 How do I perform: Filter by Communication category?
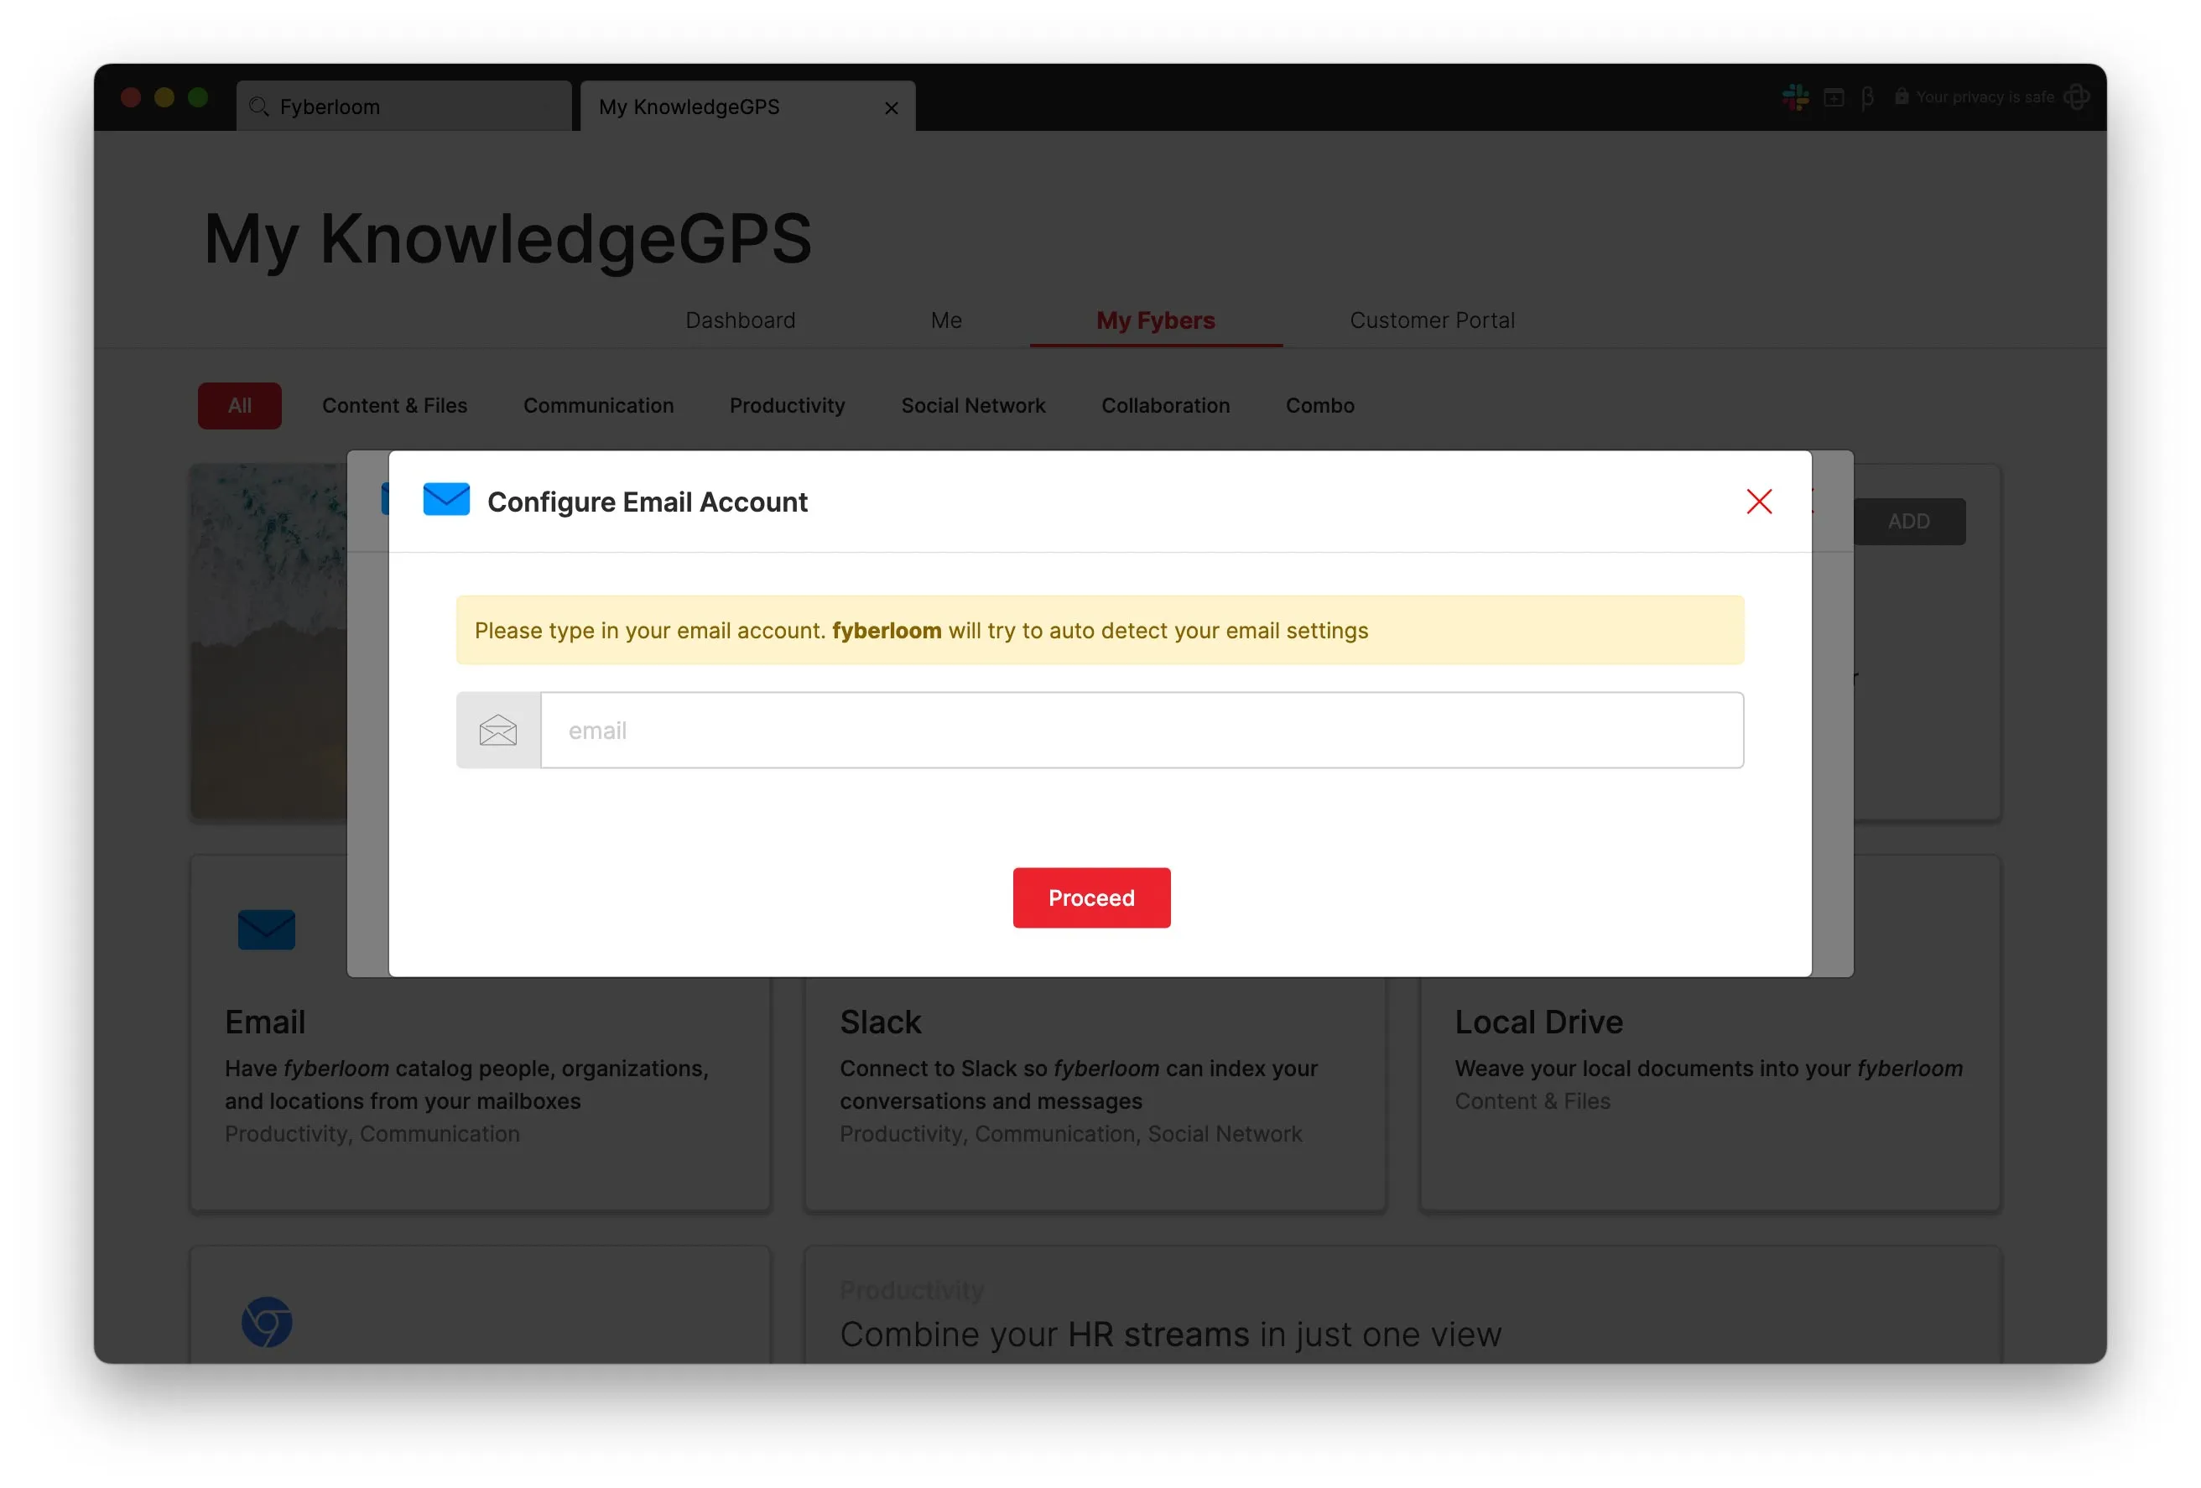(x=599, y=405)
